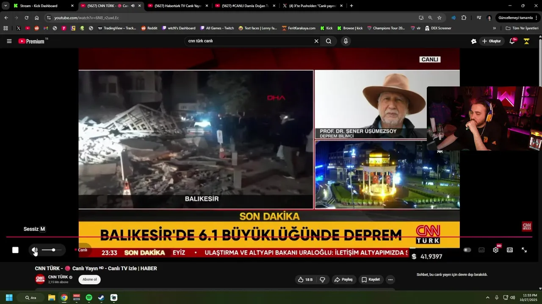Switch to the X'te Pusholder tab
Viewport: 542px width, 304px height.
point(312,6)
